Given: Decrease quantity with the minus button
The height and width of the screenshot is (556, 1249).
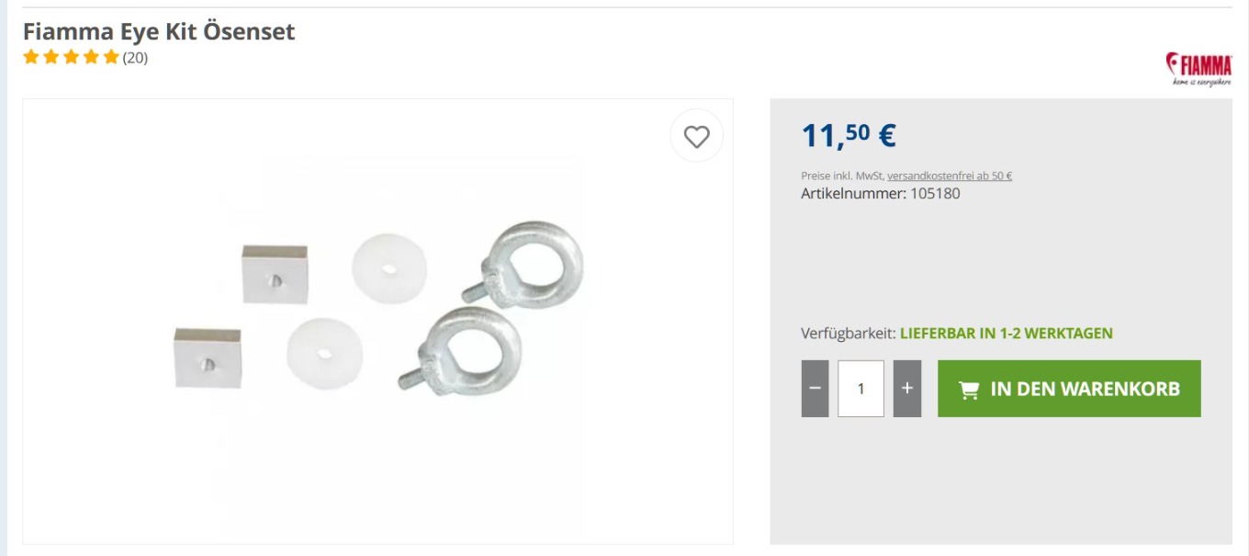Looking at the screenshot, I should click(x=815, y=389).
